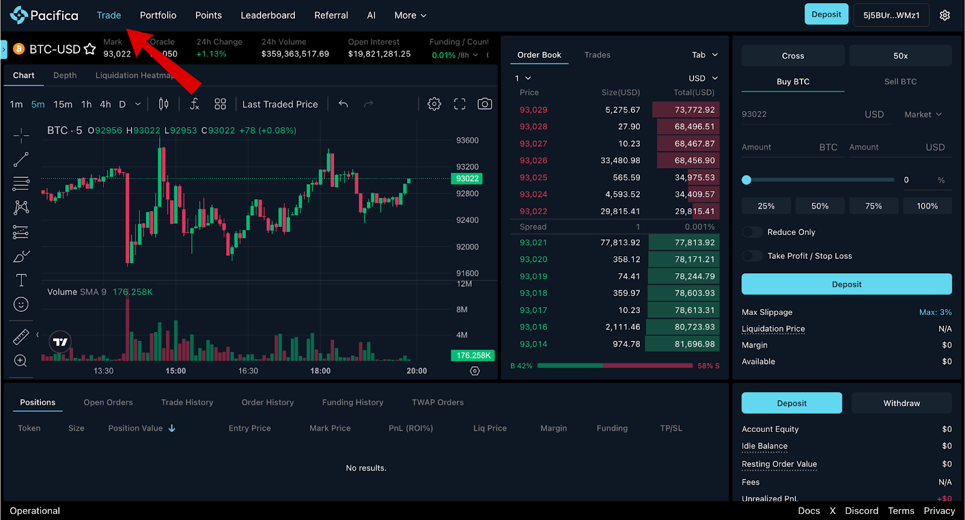This screenshot has width=965, height=520.
Task: Switch to the Trades tab
Action: coord(597,55)
